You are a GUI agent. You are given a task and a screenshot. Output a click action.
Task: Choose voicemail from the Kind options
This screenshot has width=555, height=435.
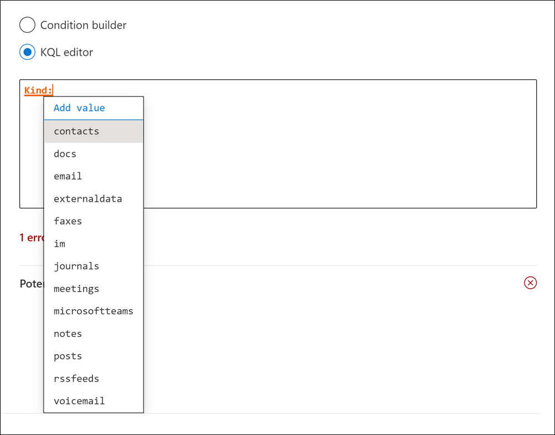point(79,400)
